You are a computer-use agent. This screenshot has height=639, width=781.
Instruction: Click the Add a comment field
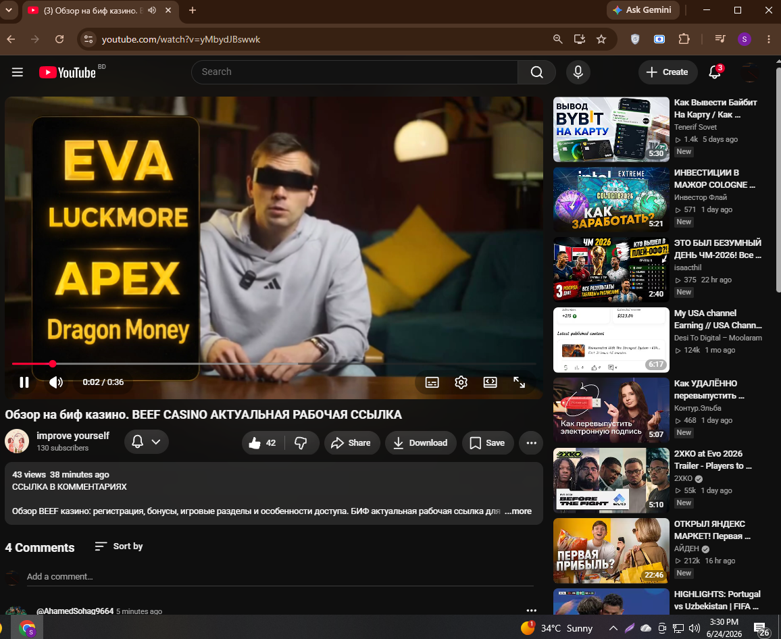pos(280,577)
